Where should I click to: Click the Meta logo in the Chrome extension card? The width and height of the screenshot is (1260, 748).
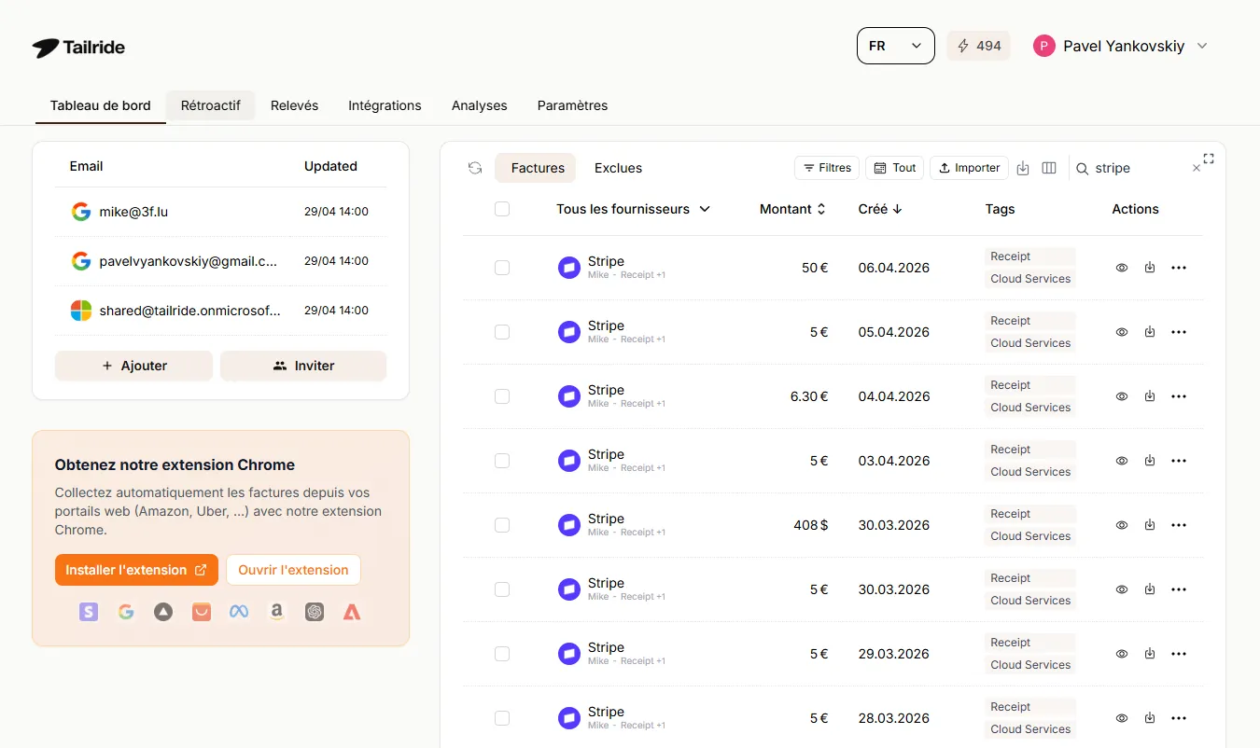click(x=239, y=611)
